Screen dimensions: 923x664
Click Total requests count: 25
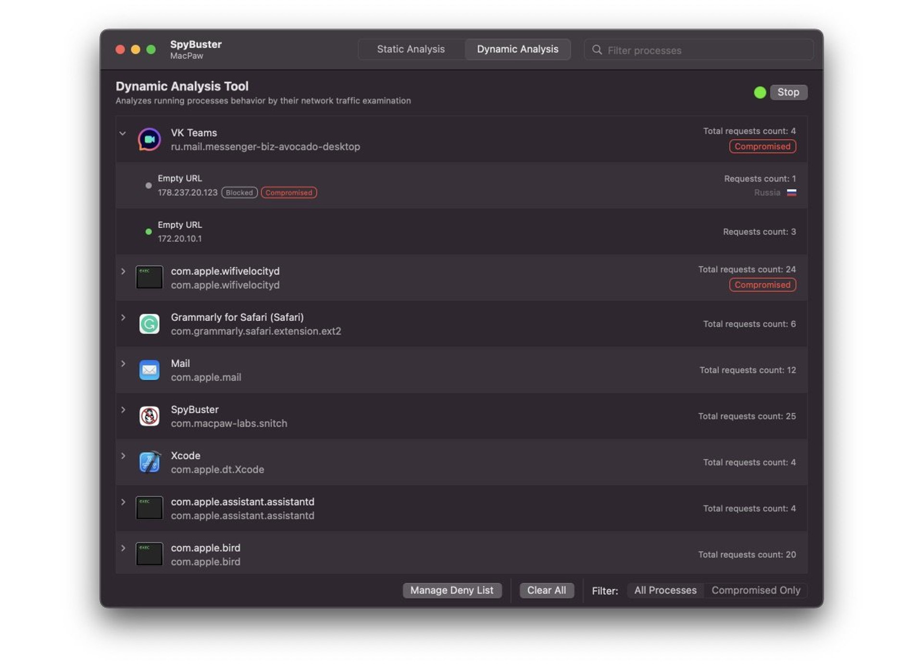tap(747, 416)
